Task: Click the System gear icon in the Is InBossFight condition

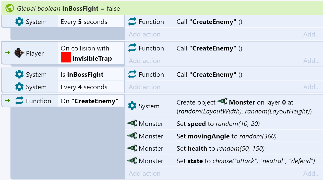Action: [x=19, y=74]
